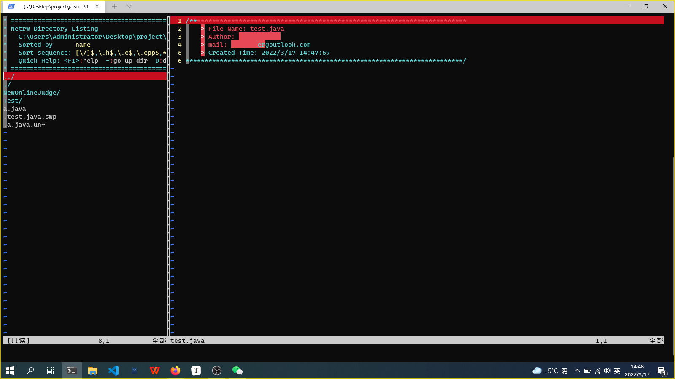
Task: Click the test.java status line name
Action: point(187,341)
